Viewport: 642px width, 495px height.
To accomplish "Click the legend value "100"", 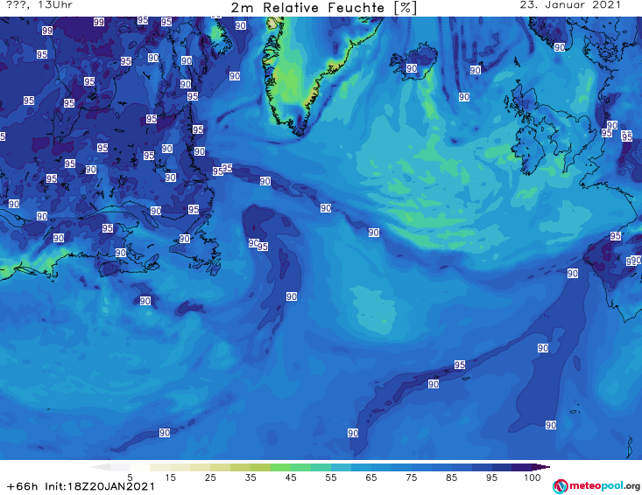I will [532, 478].
